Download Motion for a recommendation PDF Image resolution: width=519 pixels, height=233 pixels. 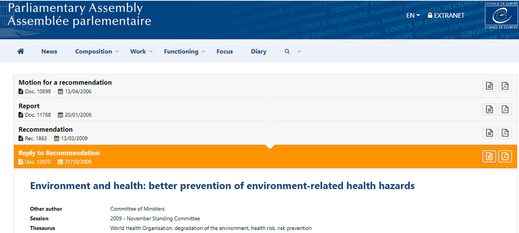[505, 86]
